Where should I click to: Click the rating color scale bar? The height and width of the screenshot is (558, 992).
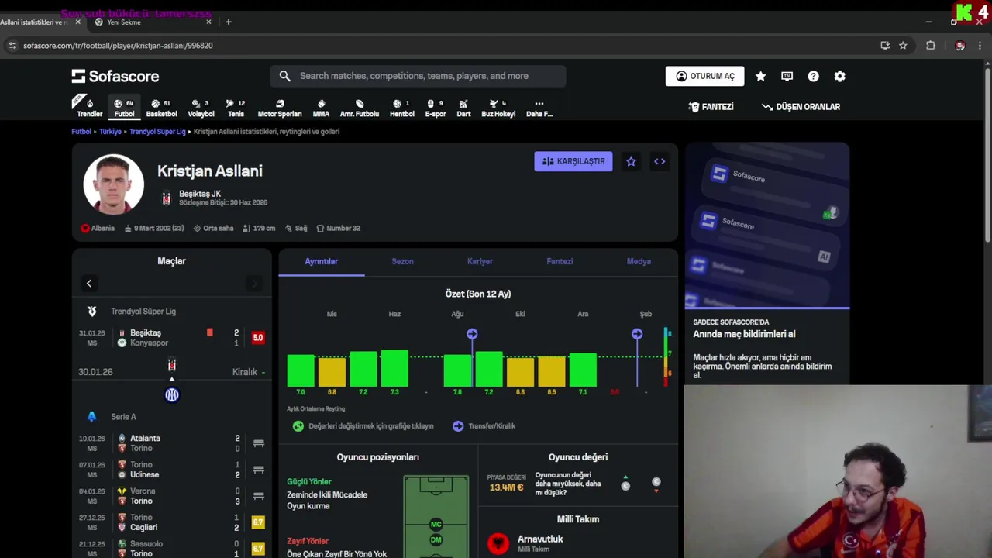[x=667, y=357]
